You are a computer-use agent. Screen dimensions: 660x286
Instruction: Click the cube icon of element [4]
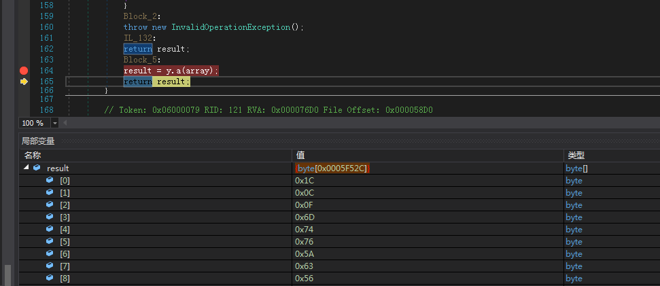pyautogui.click(x=50, y=228)
